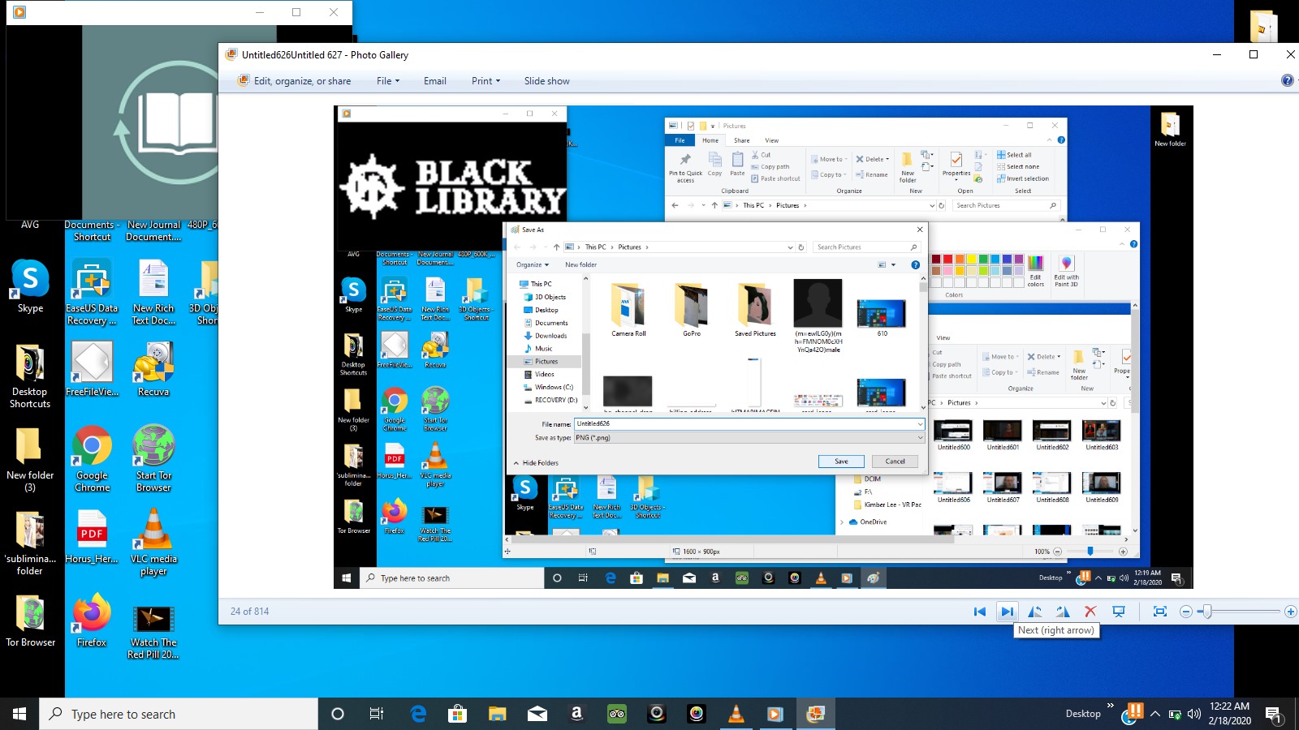Click the battery status tray icon
This screenshot has height=730, width=1299.
point(1175,715)
